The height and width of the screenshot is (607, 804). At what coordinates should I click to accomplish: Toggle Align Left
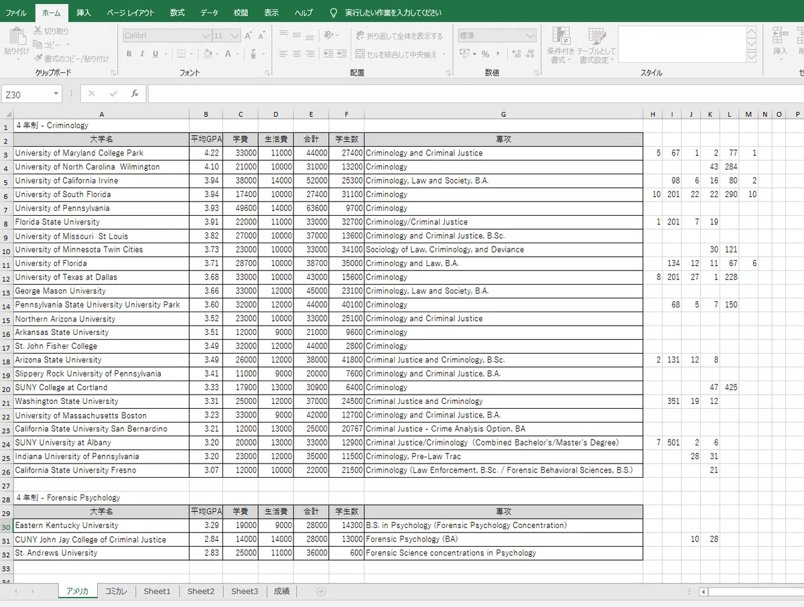(283, 54)
